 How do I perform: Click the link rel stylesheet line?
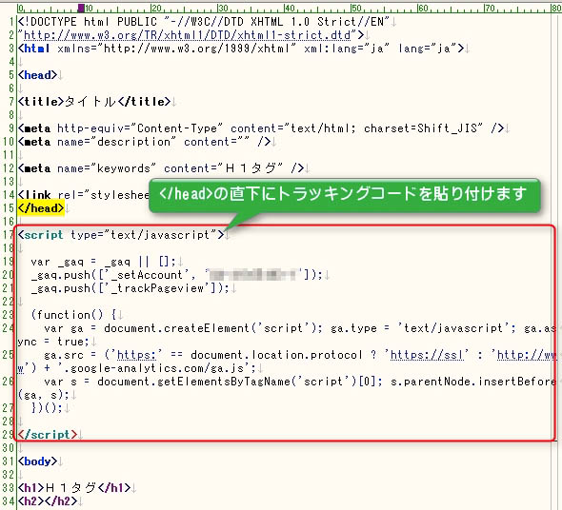coord(84,195)
